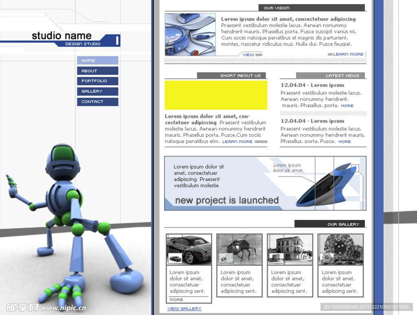Open the building gallery thumbnail
Viewport: 417px width, 315px height.
point(290,250)
